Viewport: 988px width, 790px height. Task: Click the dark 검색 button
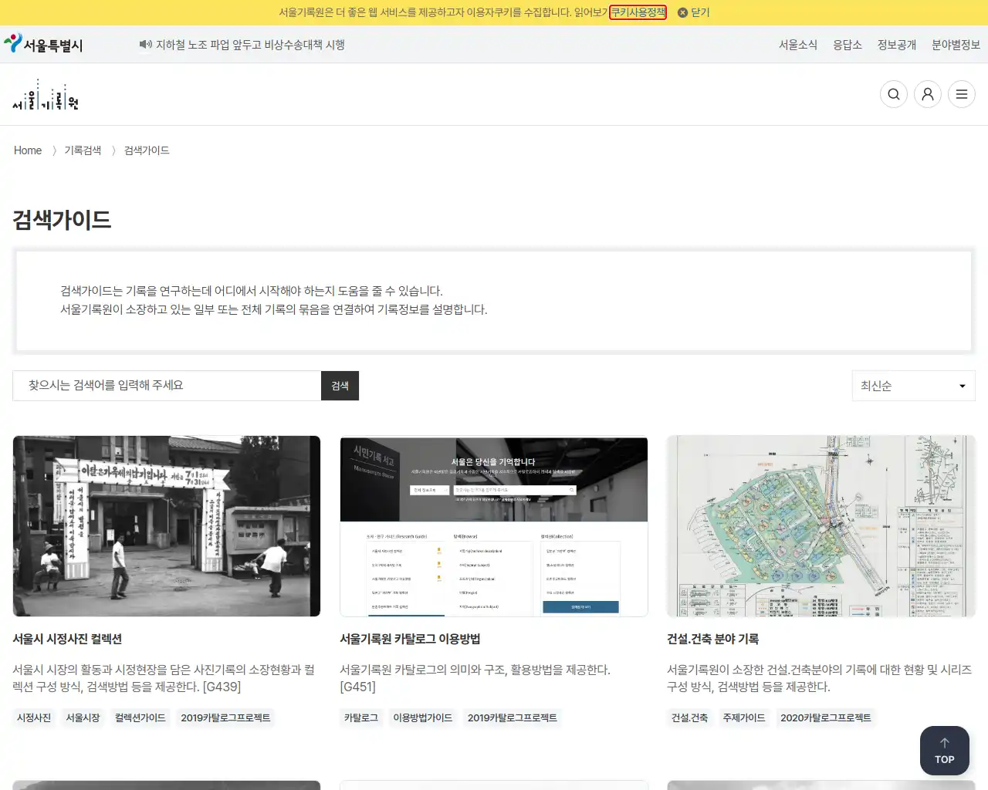coord(340,386)
